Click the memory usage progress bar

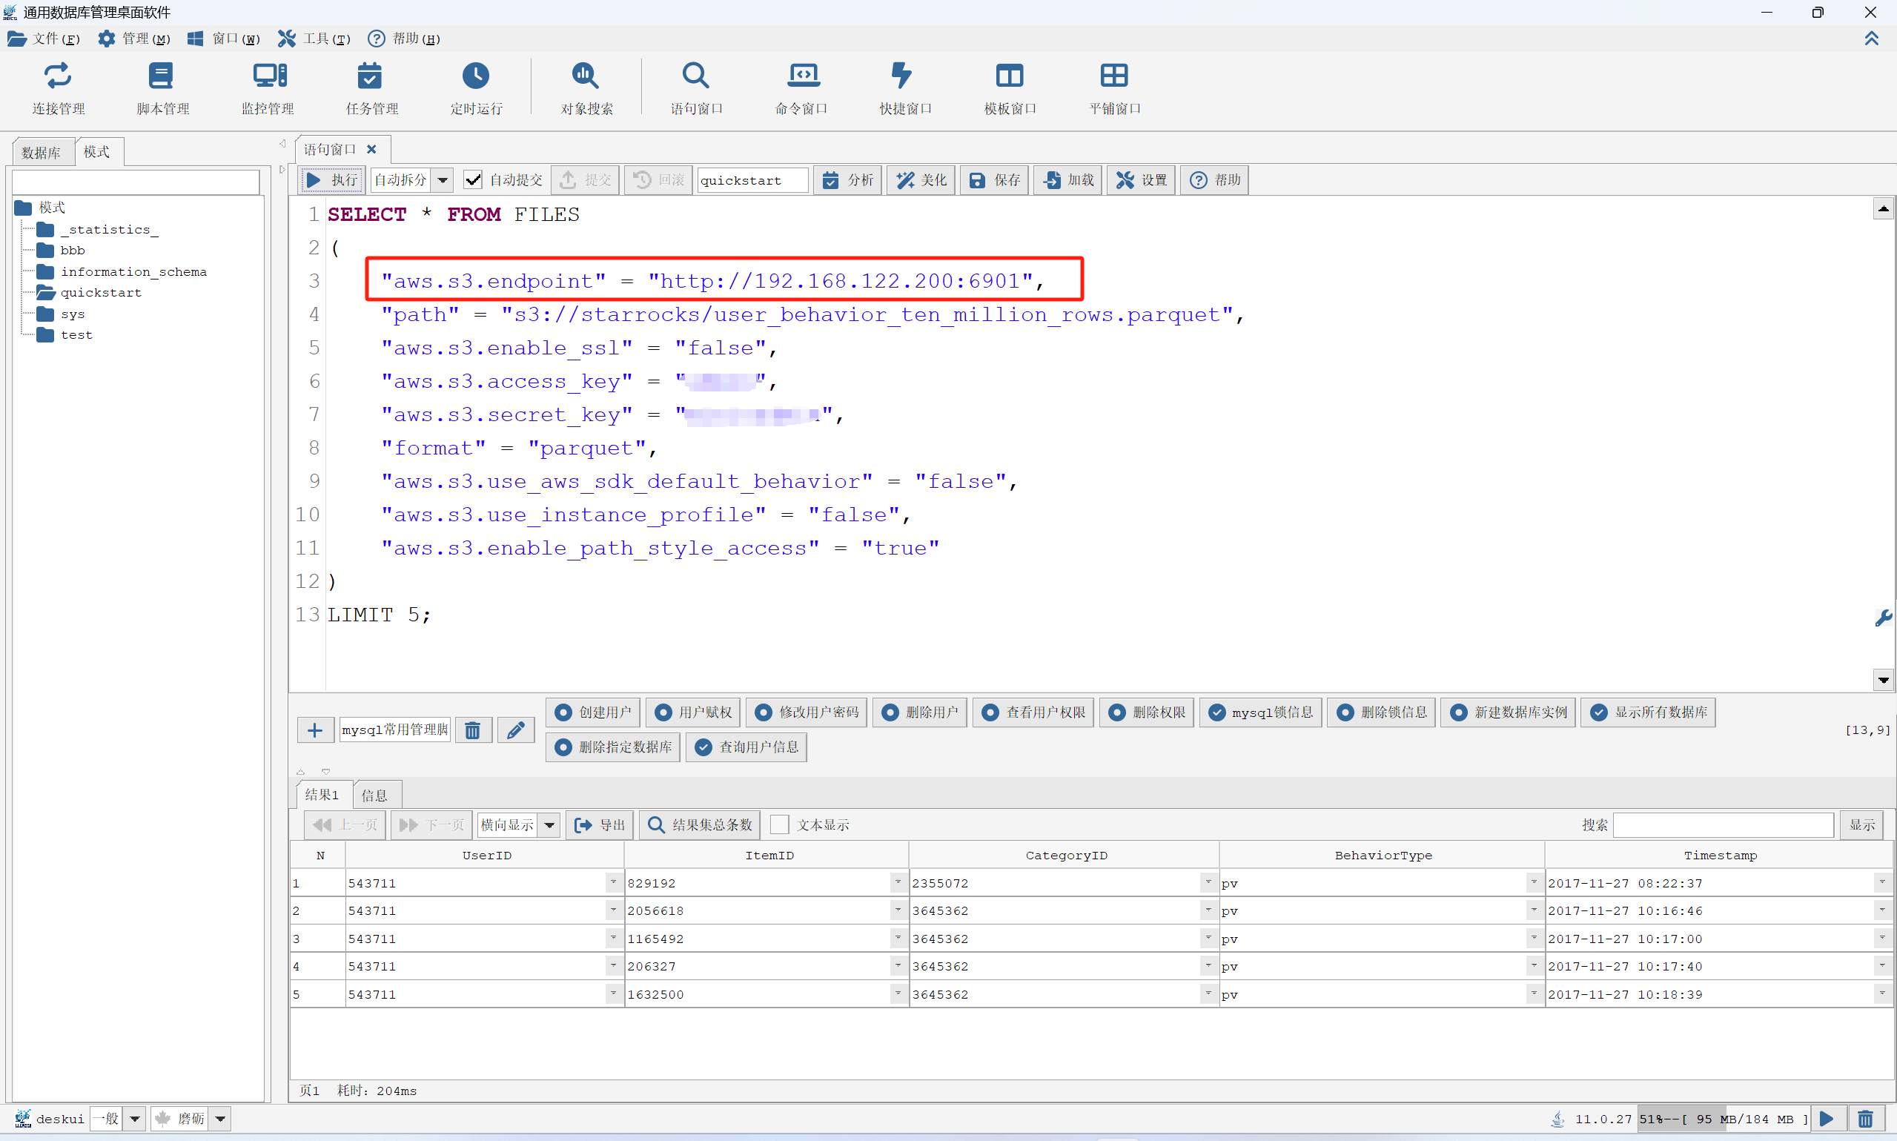click(1723, 1119)
